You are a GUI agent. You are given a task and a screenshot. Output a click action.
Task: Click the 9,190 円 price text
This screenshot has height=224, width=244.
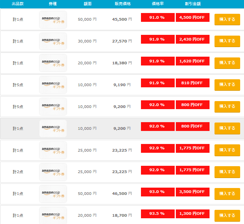[x=122, y=85]
